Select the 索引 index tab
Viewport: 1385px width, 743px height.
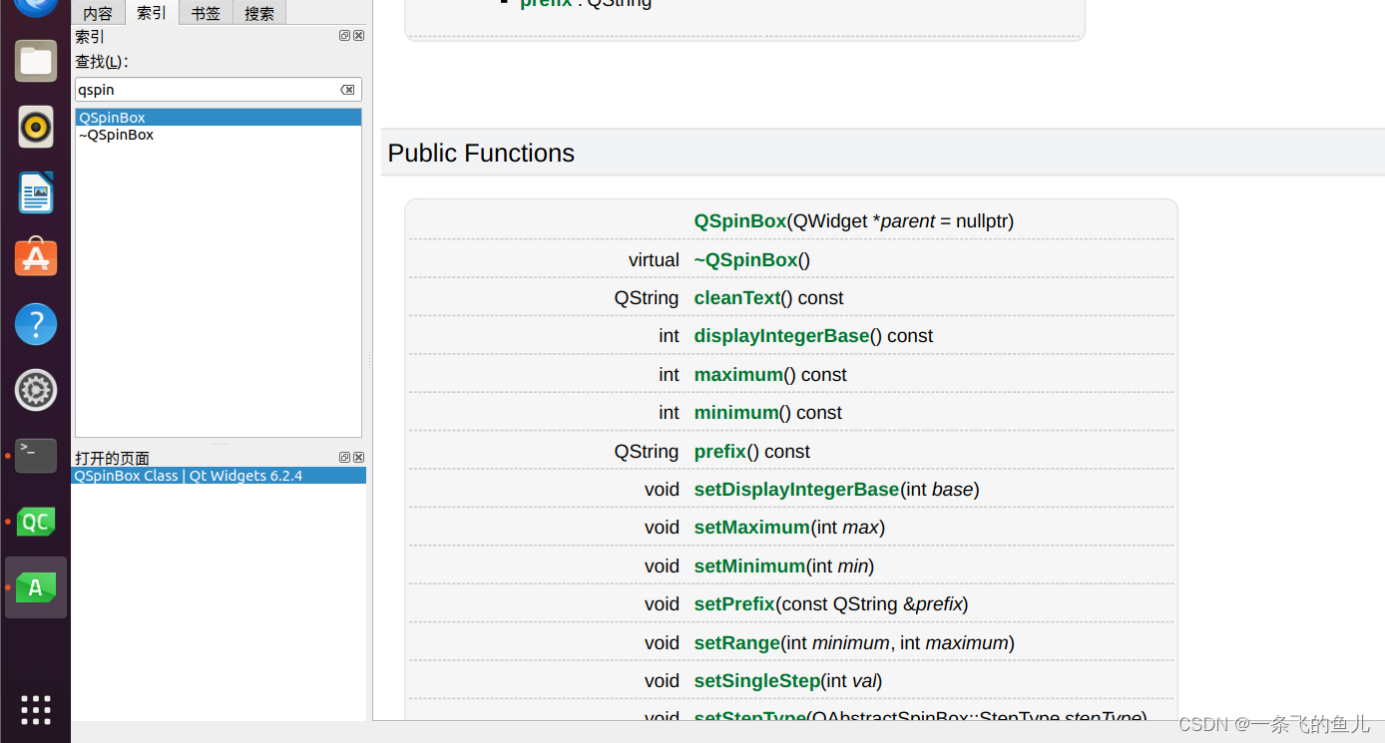coord(152,13)
